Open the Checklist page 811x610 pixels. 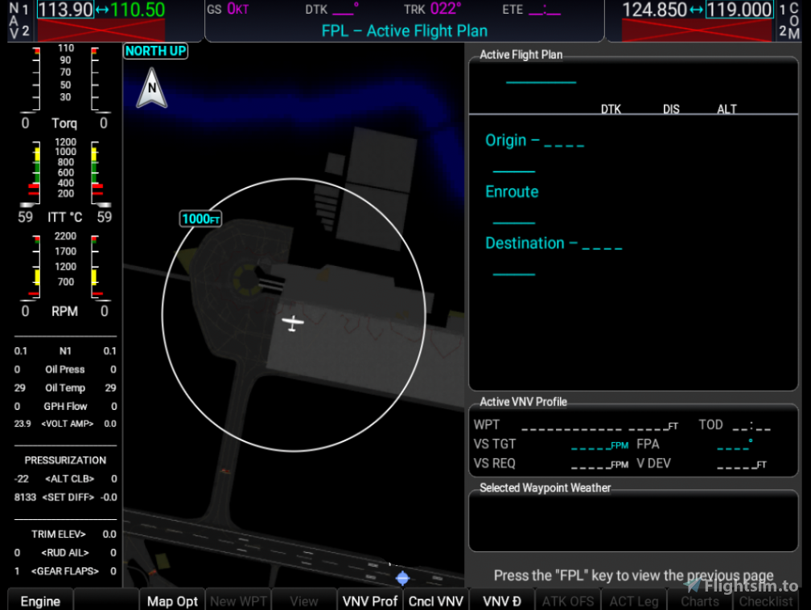pyautogui.click(x=765, y=600)
